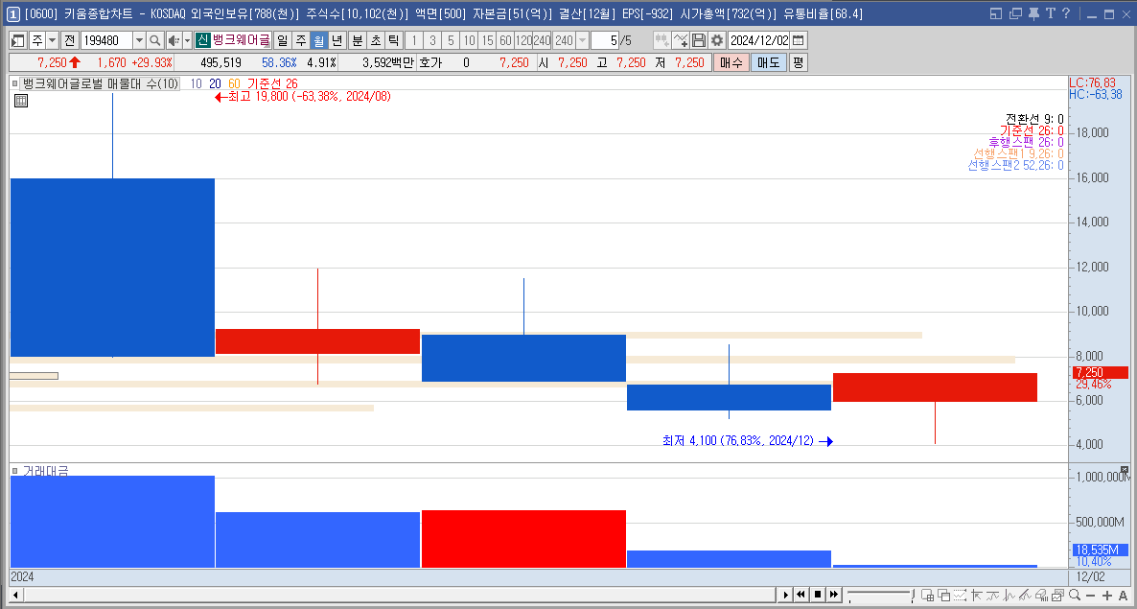Screen dimensions: 1137x609
Task: Click the 평 button
Action: click(798, 63)
